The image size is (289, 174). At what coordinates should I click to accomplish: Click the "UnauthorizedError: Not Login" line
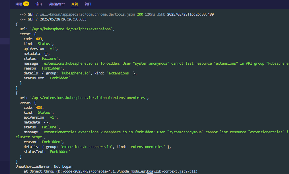pos(44,166)
